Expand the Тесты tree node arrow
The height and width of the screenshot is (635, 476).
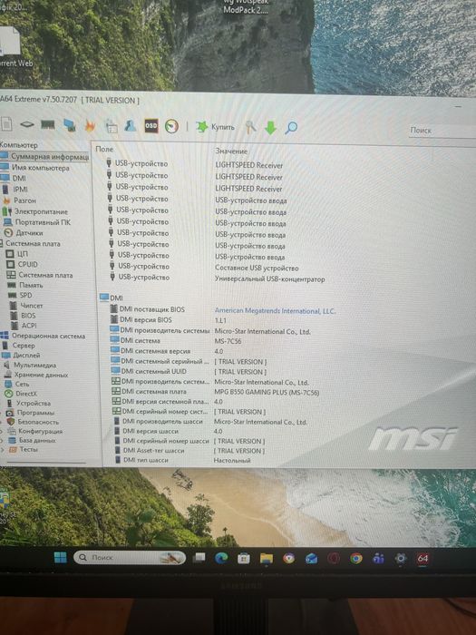(x=3, y=450)
